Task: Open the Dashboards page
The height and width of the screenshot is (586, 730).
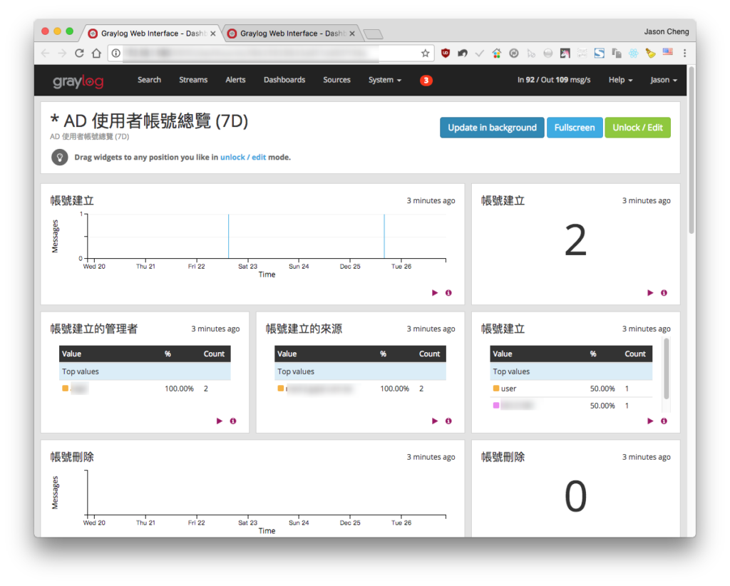Action: 284,80
